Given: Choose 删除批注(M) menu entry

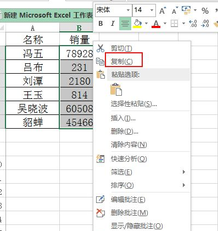Looking at the screenshot, I should (x=130, y=213).
